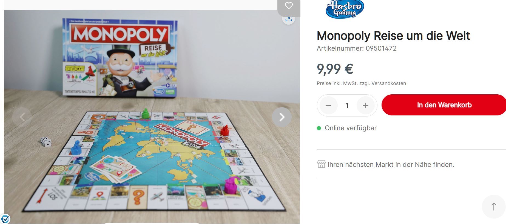Click the quantity field showing 1
This screenshot has height=224, width=506.
347,105
